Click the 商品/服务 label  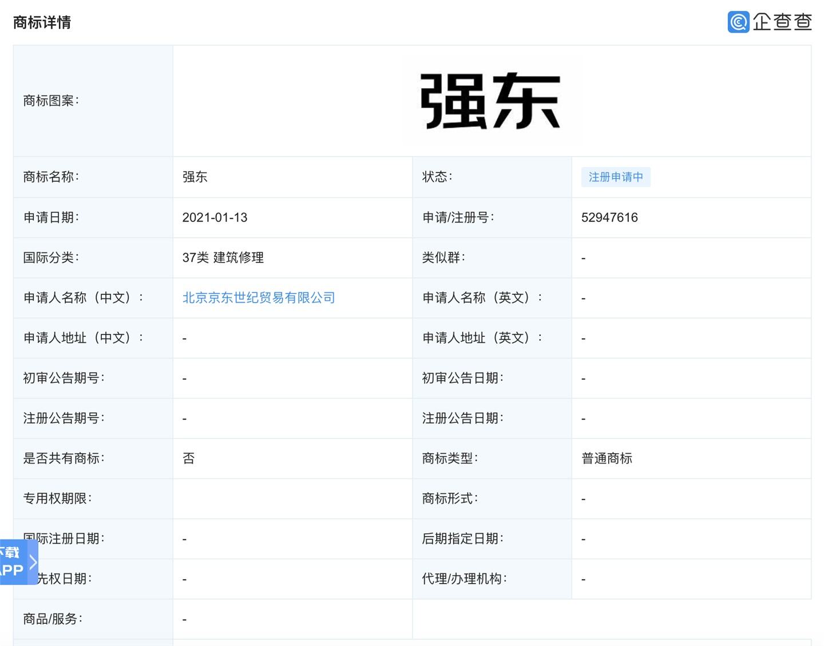(x=53, y=619)
